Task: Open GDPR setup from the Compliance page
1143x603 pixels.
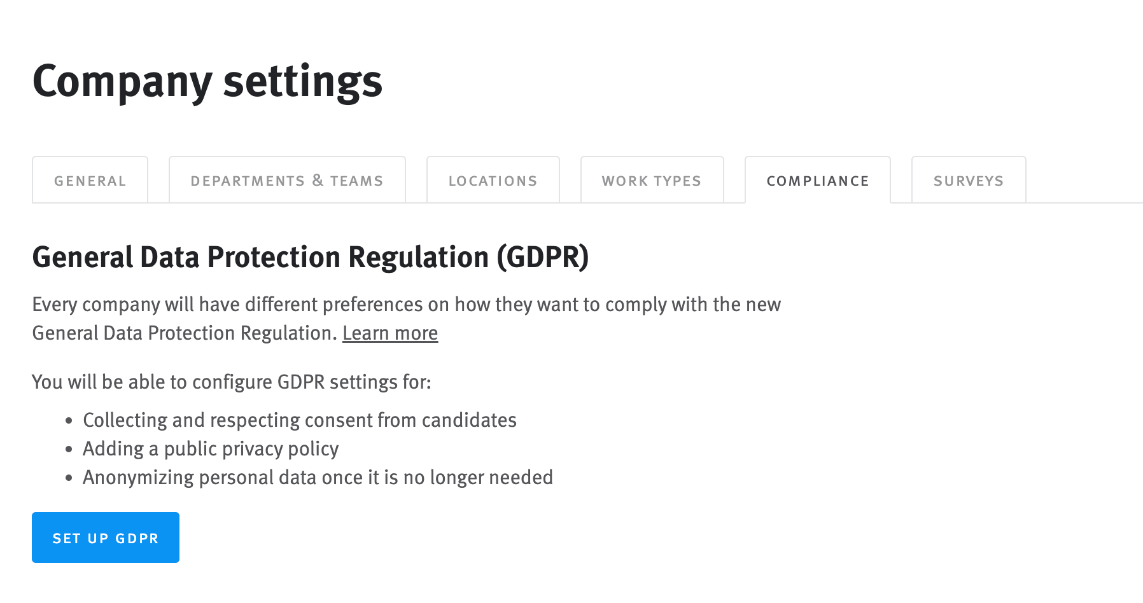Action: pyautogui.click(x=105, y=537)
